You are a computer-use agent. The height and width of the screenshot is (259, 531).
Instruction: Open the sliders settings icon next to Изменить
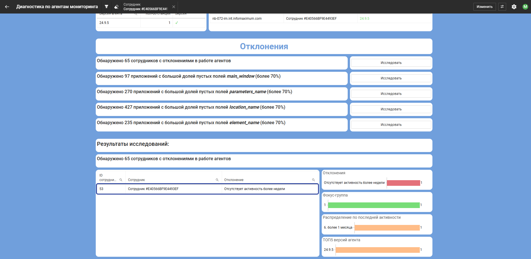click(502, 7)
